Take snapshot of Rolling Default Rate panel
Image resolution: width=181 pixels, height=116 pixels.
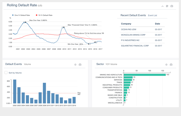(172, 6)
